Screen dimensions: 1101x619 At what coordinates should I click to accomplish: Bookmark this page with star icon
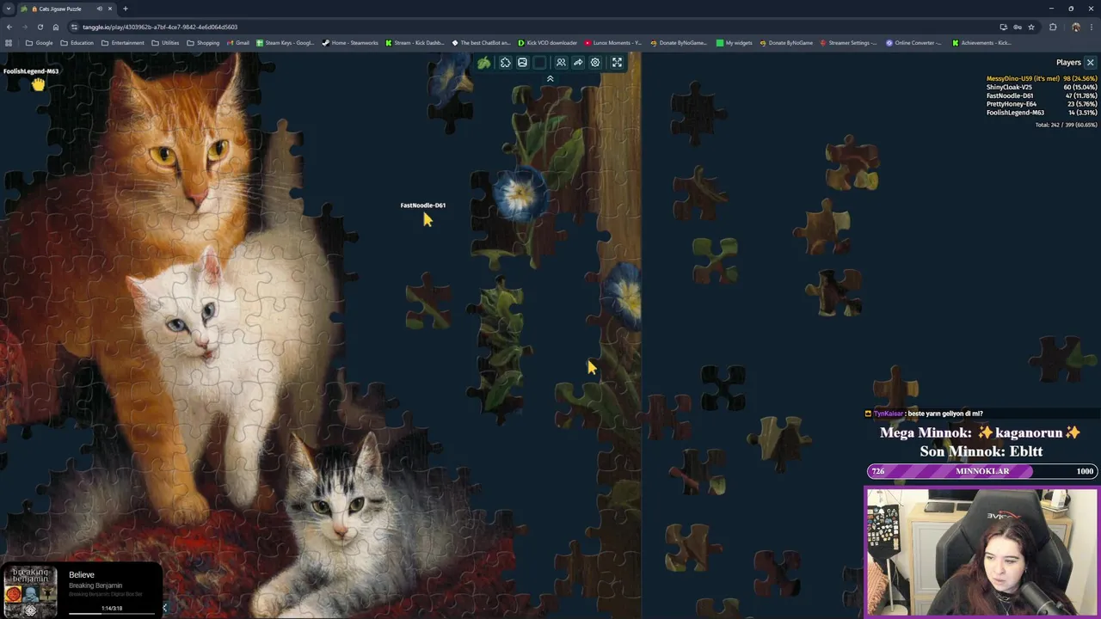[1030, 27]
